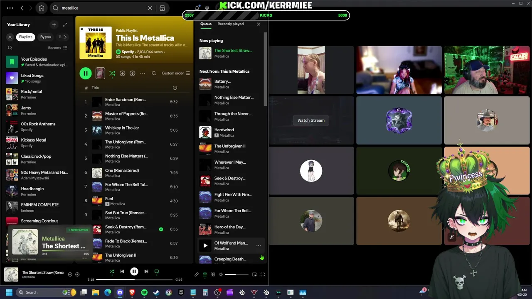Open options for Of Wolf and Man
532x299 pixels.
click(259, 246)
